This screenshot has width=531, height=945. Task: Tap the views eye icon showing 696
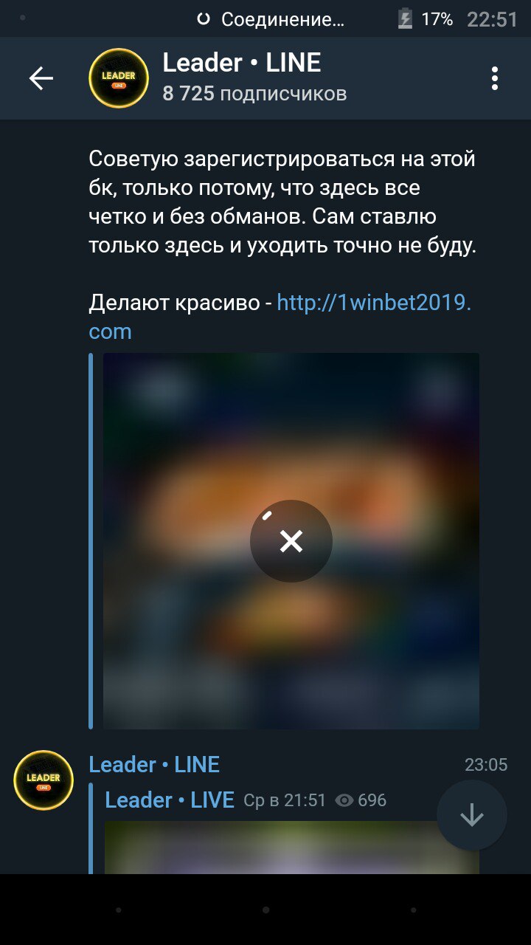click(x=344, y=800)
